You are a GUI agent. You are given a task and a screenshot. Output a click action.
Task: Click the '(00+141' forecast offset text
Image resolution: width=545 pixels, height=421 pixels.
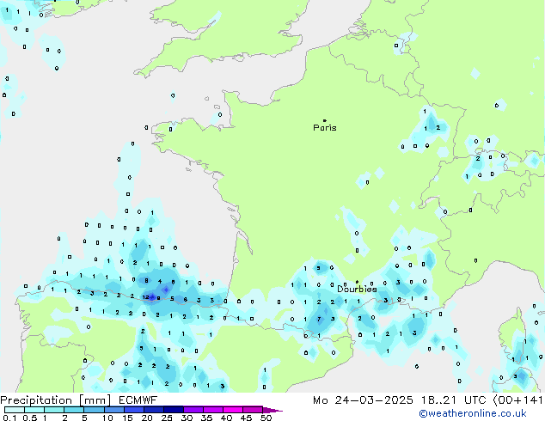click(x=517, y=400)
